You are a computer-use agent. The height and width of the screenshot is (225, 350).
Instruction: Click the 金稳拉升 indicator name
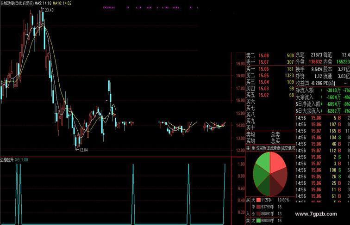7,160
